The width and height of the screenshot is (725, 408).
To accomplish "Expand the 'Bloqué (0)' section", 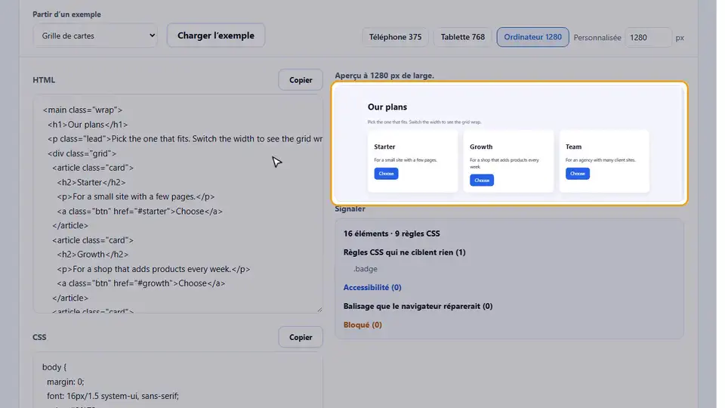I will [362, 325].
